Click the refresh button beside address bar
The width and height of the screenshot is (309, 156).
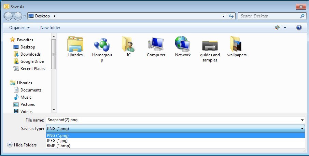click(x=231, y=16)
